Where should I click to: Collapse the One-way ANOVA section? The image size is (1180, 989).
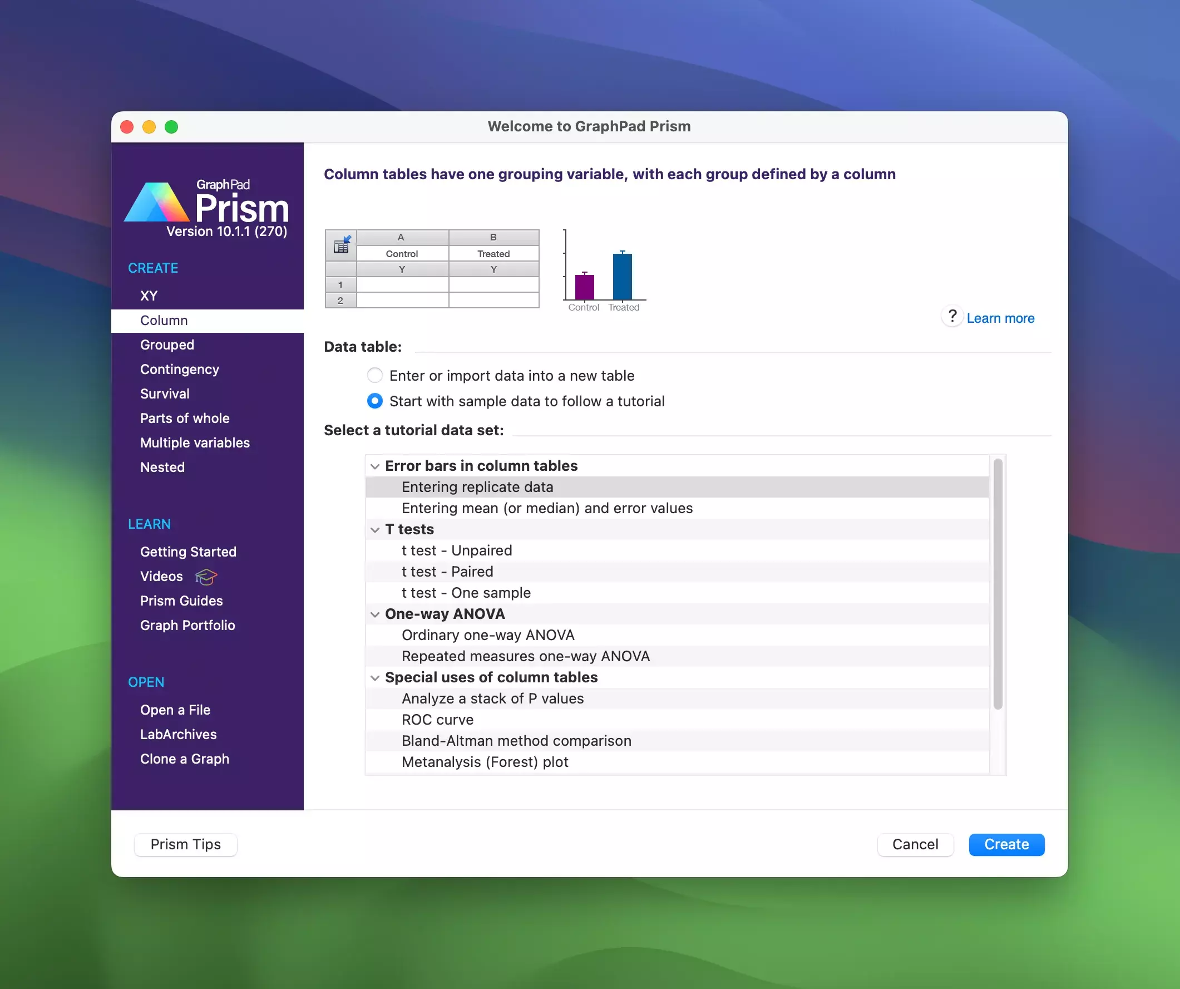point(375,614)
